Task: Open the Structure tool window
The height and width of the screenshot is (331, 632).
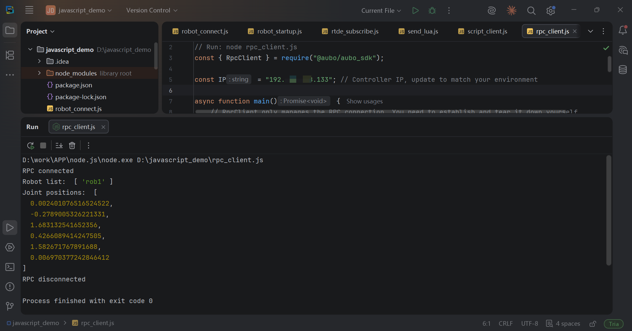Action: 10,55
